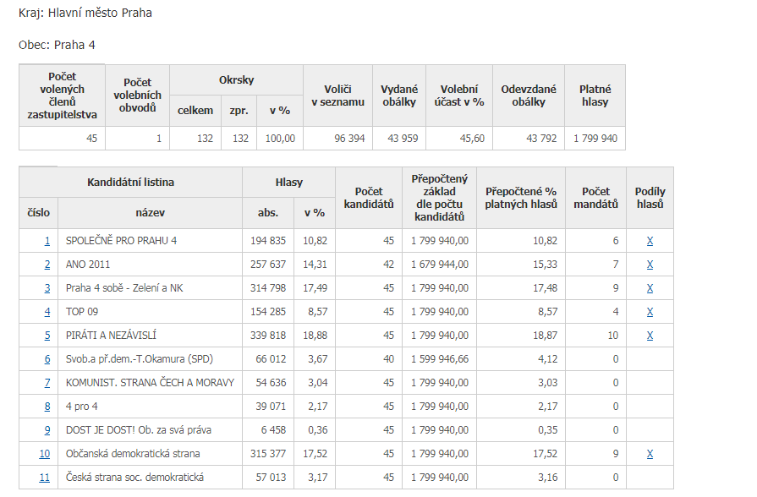Select the PIRÁTI A NEZÁVISLÍ party name cell
The width and height of the screenshot is (757, 497).
point(151,336)
